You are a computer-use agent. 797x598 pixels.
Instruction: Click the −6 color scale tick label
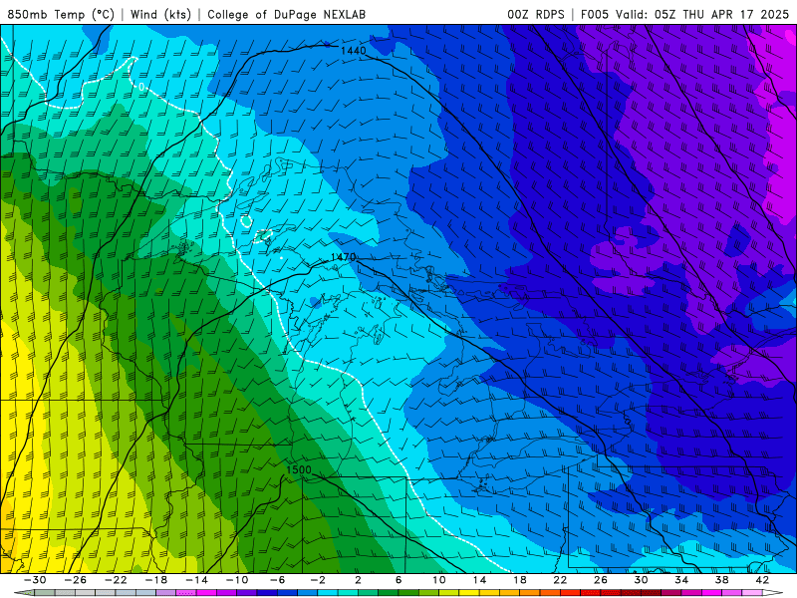[x=278, y=580]
